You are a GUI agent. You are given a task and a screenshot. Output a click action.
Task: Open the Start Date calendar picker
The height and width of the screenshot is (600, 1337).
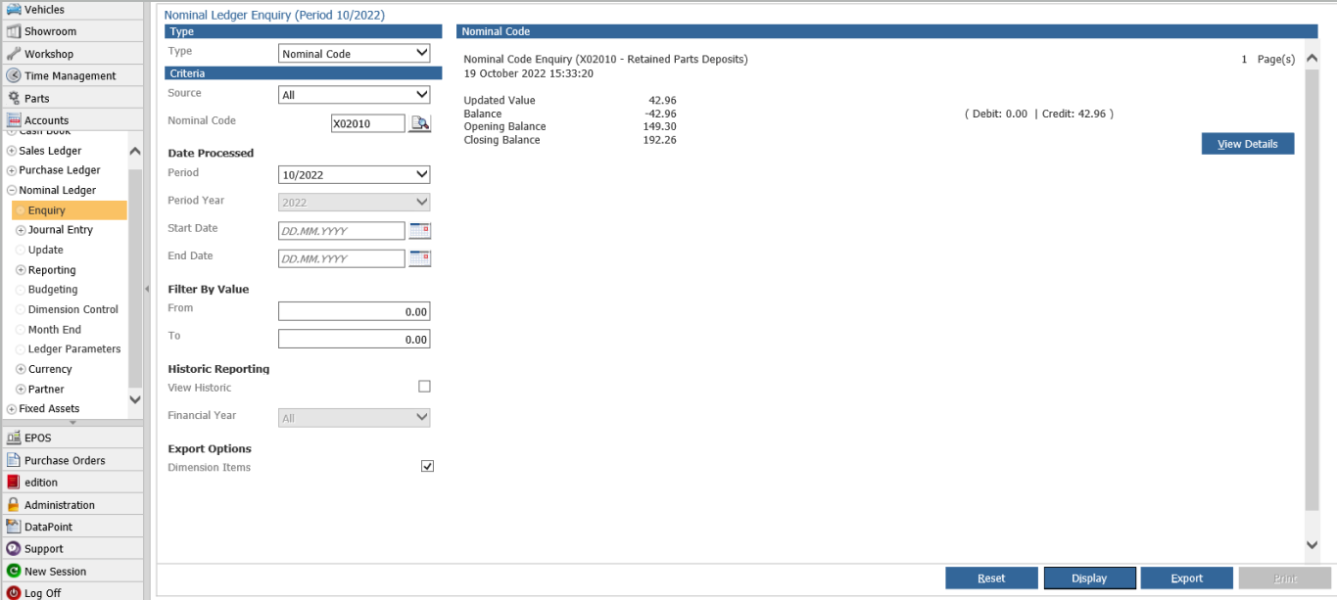tap(420, 231)
